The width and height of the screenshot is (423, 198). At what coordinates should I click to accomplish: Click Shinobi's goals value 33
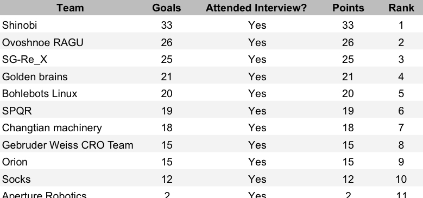pyautogui.click(x=167, y=25)
